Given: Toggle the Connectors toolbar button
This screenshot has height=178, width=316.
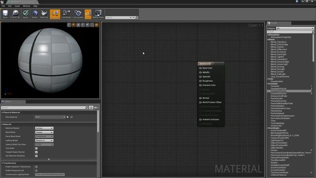Looking at the screenshot, I should tap(55, 14).
